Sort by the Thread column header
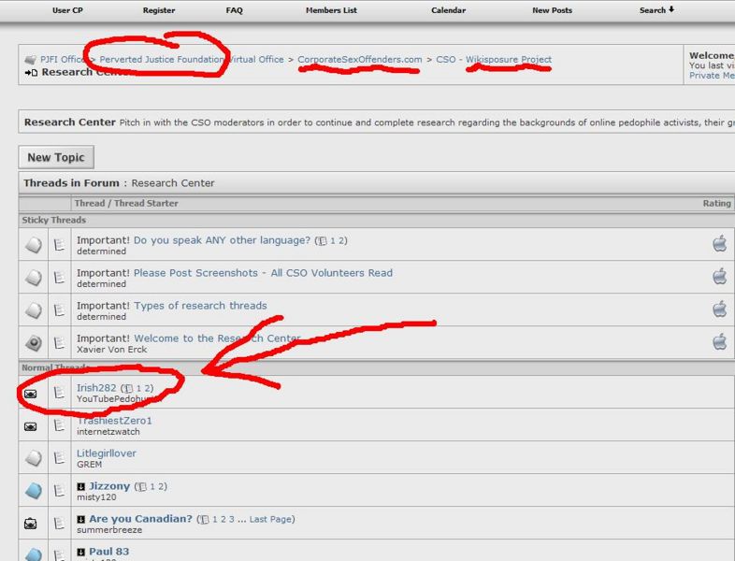 (89, 203)
